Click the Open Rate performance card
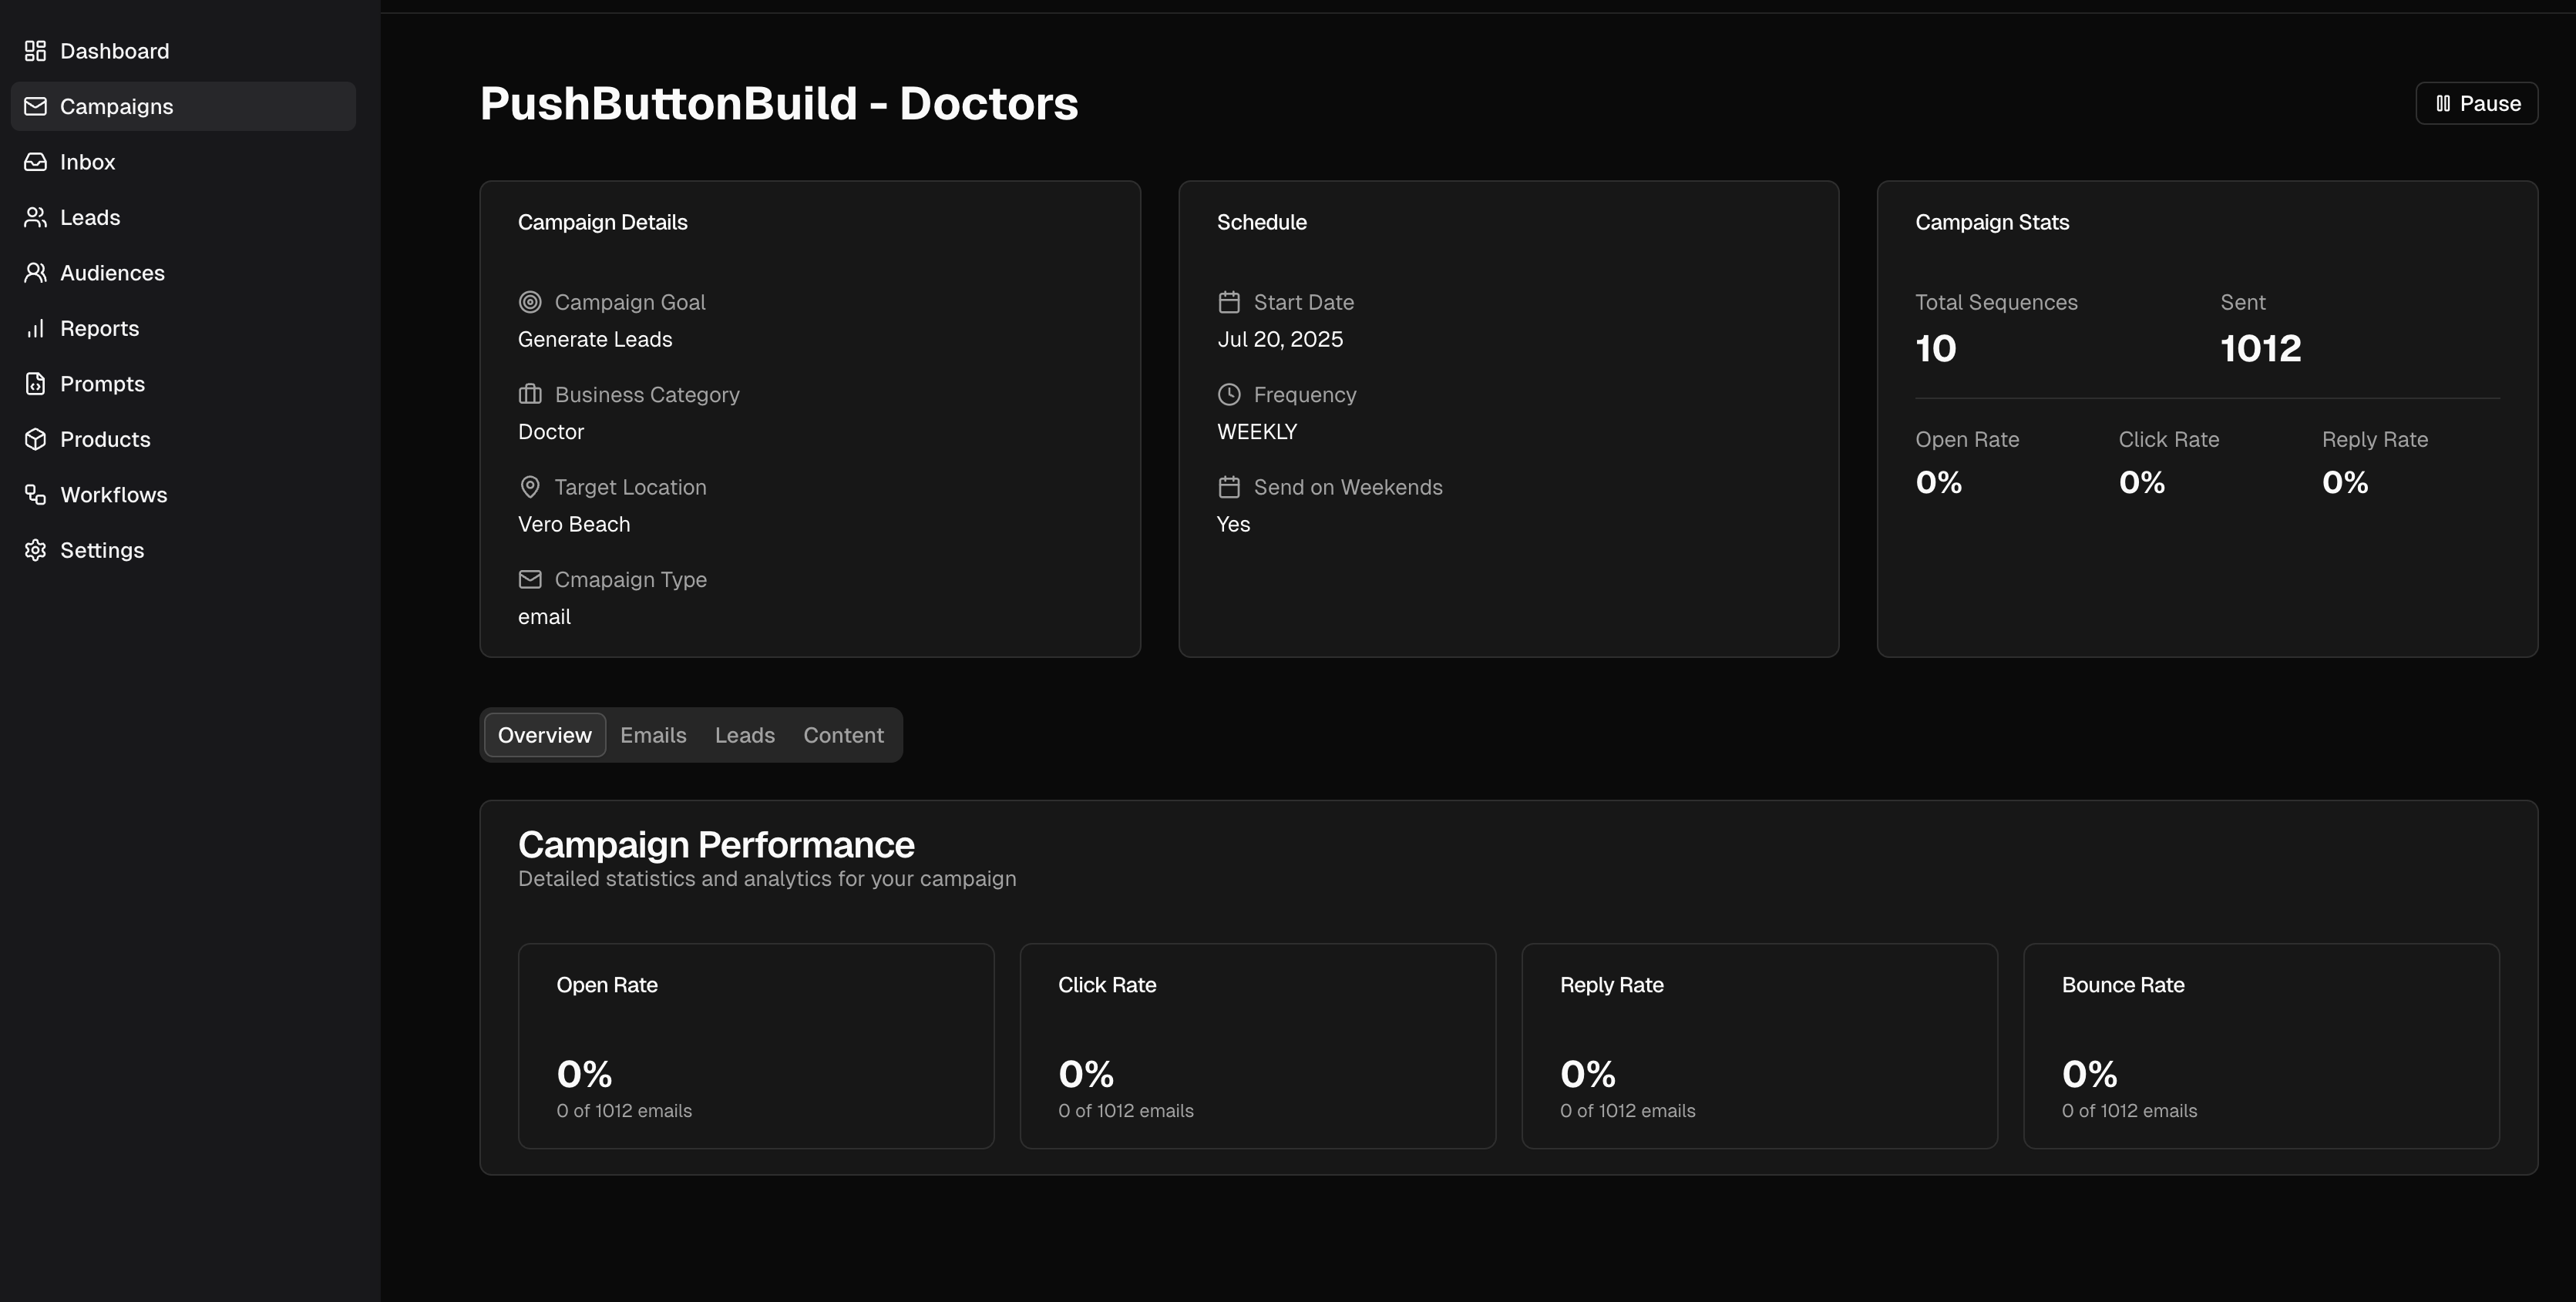The width and height of the screenshot is (2576, 1302). [756, 1045]
